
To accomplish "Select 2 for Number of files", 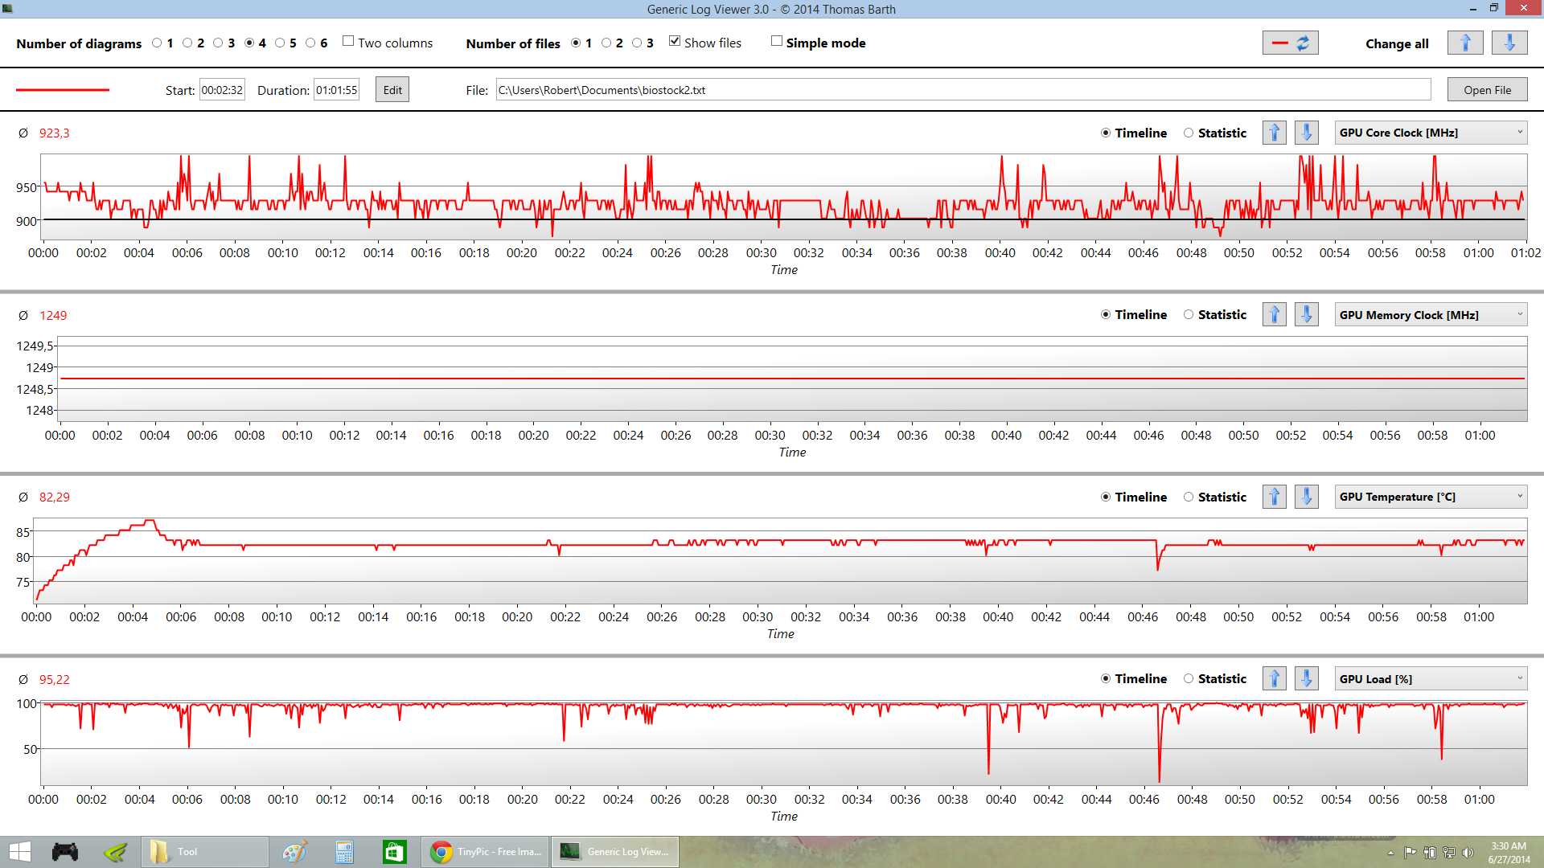I will (606, 43).
